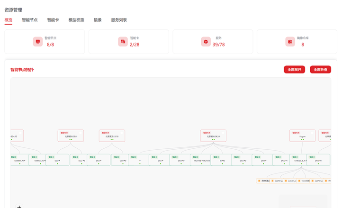Collapse all topology nodes with 全部折叠

tap(320, 70)
